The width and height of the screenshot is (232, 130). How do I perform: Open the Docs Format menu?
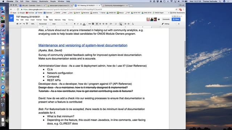pyautogui.click(x=39, y=20)
